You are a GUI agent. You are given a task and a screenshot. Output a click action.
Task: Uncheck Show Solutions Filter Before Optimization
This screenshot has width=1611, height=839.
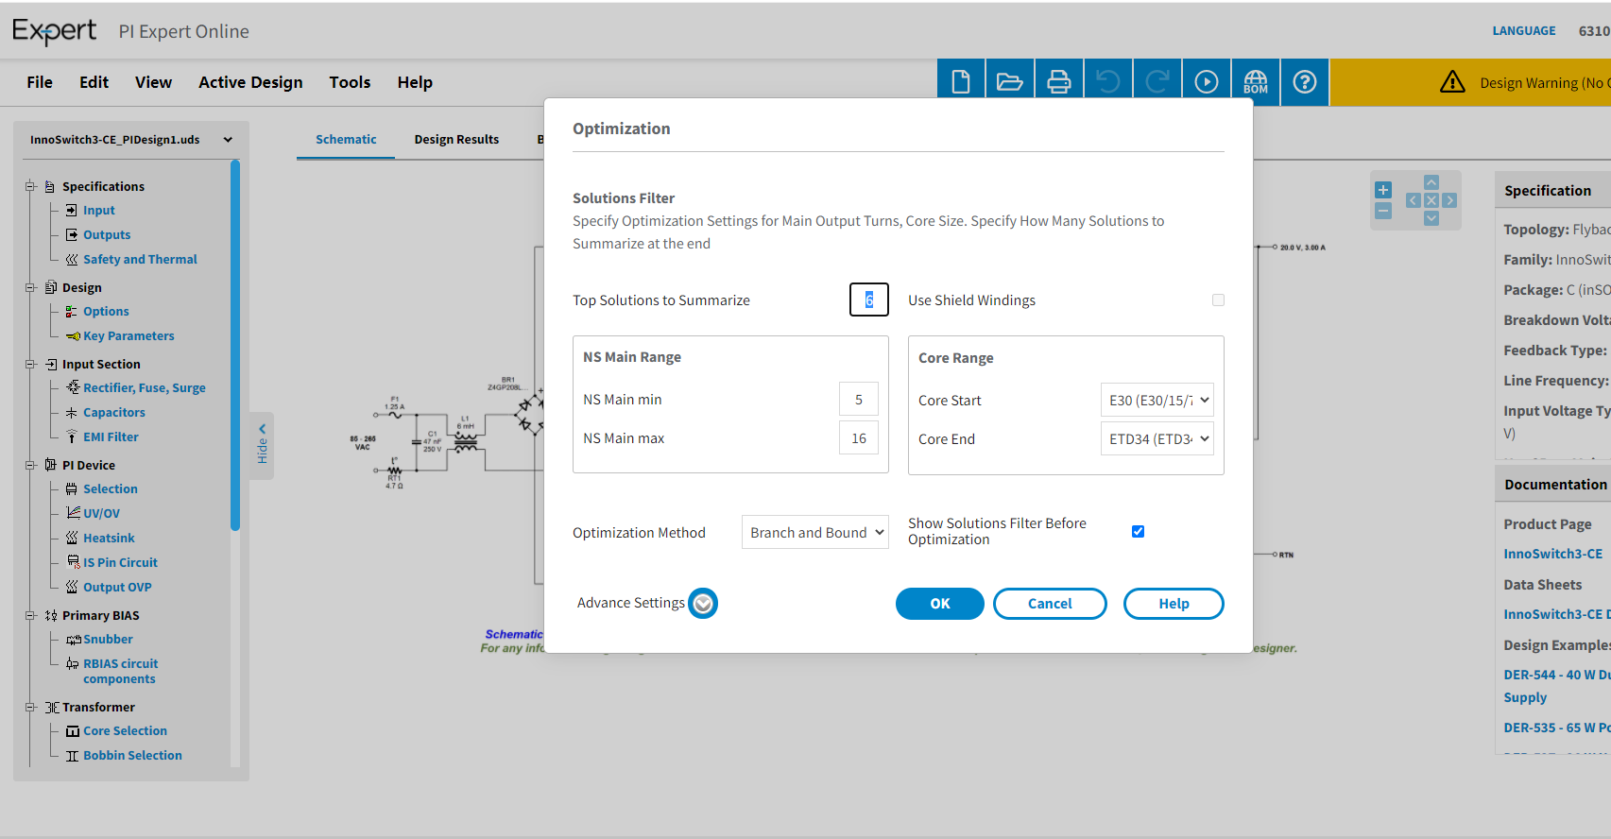click(x=1138, y=531)
